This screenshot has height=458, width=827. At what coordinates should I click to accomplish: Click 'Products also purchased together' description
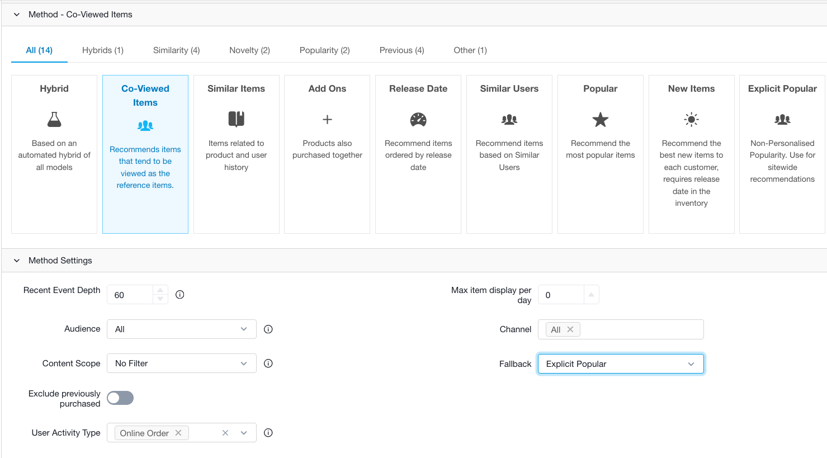pos(328,149)
